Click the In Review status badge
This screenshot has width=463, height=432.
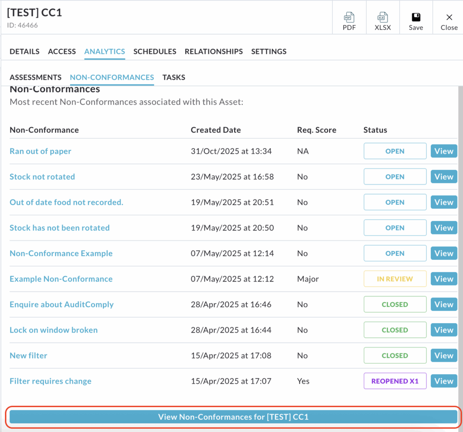pos(395,279)
